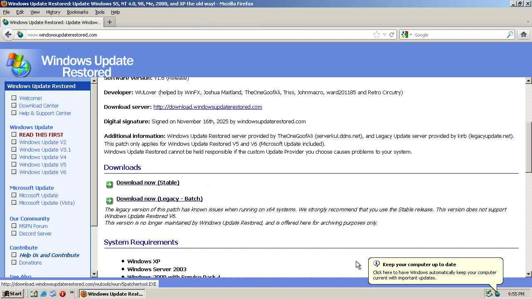The width and height of the screenshot is (532, 299).
Task: Open the File menu
Action: (6, 12)
